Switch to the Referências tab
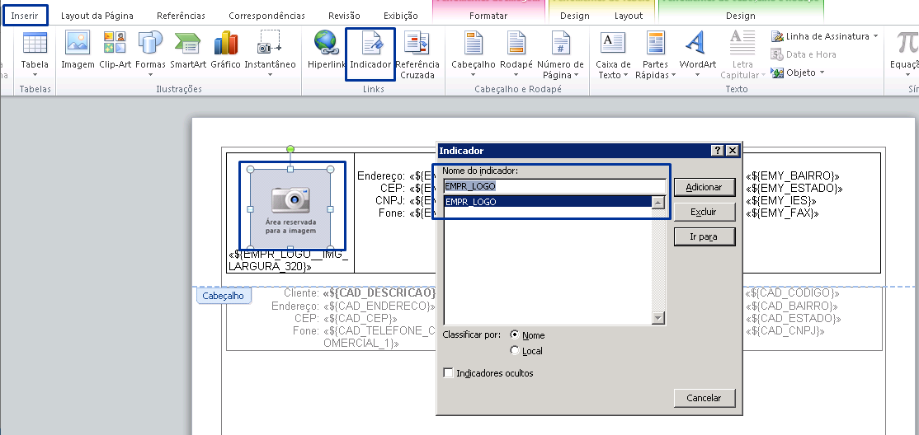This screenshot has width=919, height=435. pos(181,16)
